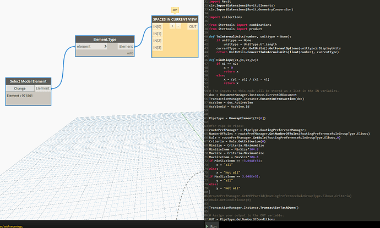This screenshot has width=380, height=228.
Task: Click the 'MaxSizeInmm = MaxSize*304.8' line
Action: click(234, 157)
